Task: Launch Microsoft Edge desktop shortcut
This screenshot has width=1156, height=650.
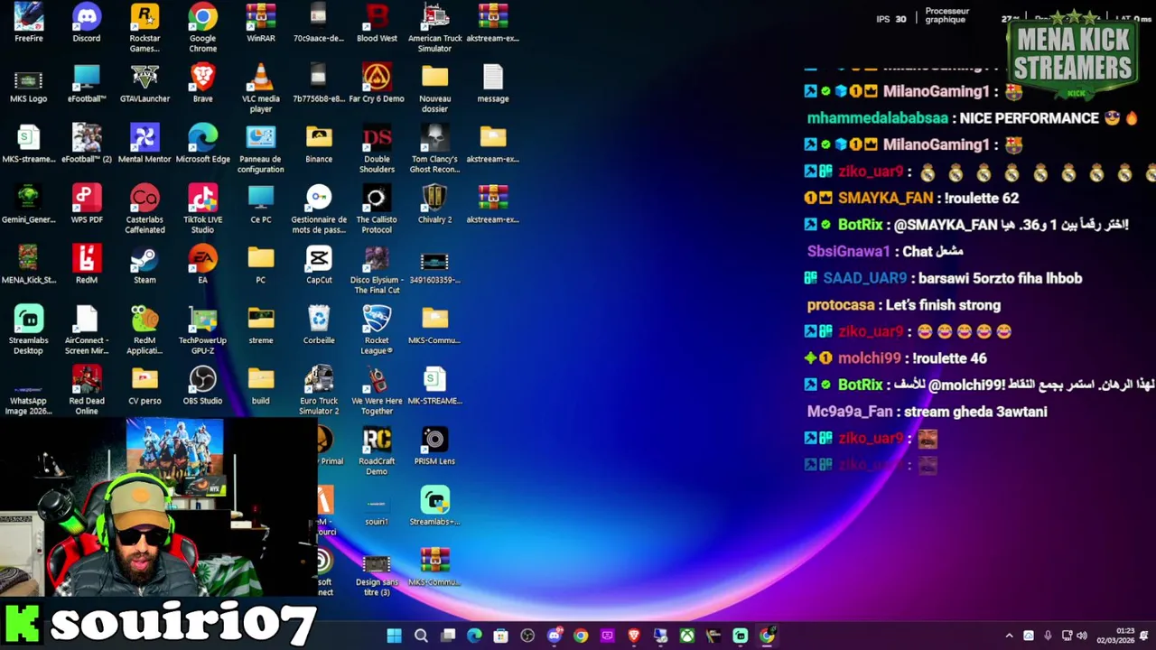Action: (202, 144)
